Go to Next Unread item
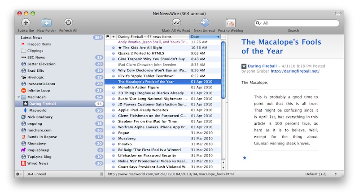359x192 pixels. [204, 23]
